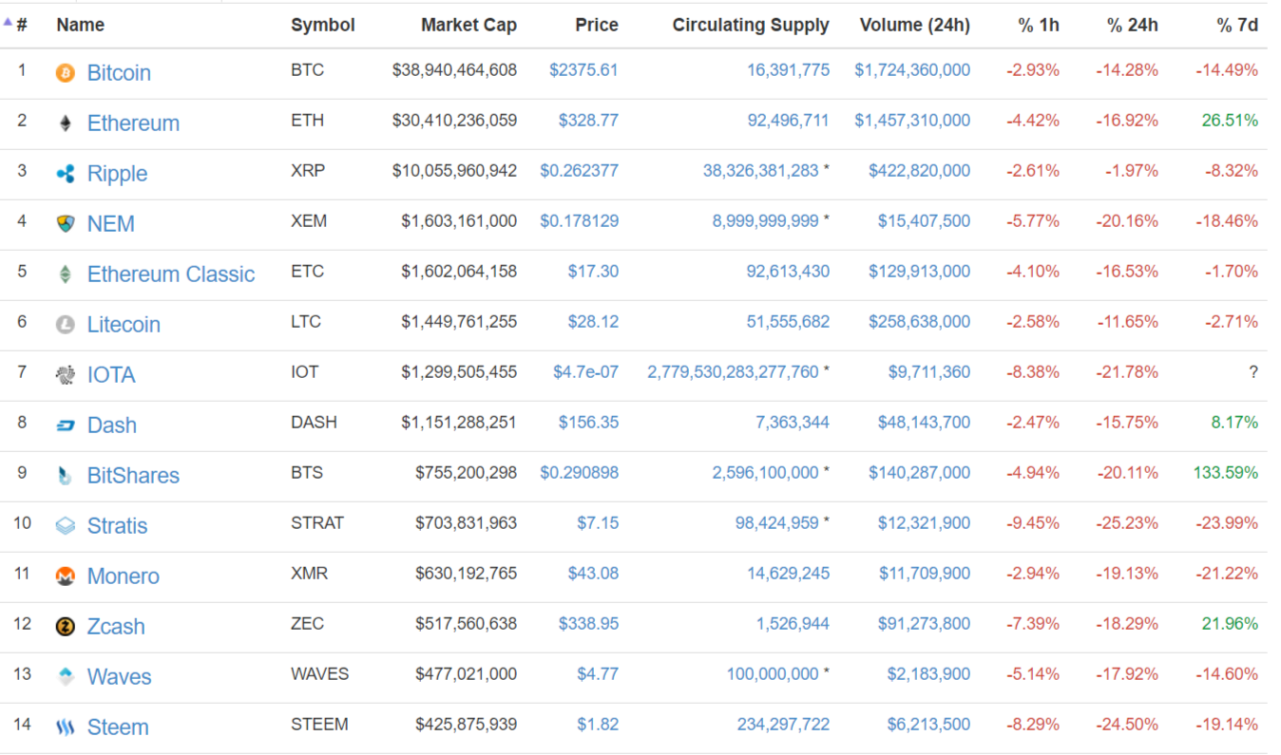Image resolution: width=1281 pixels, height=755 pixels.
Task: Click the Steem waves logo icon
Action: click(65, 727)
